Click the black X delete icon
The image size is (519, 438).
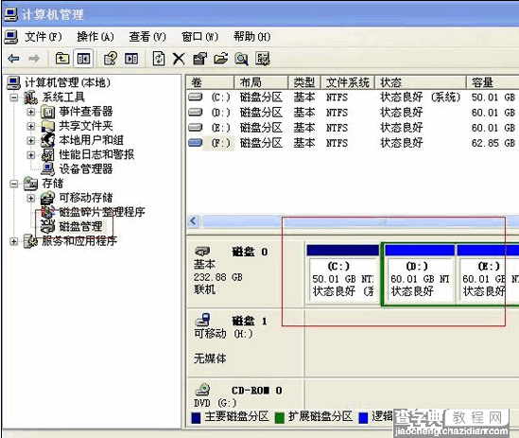pos(179,59)
